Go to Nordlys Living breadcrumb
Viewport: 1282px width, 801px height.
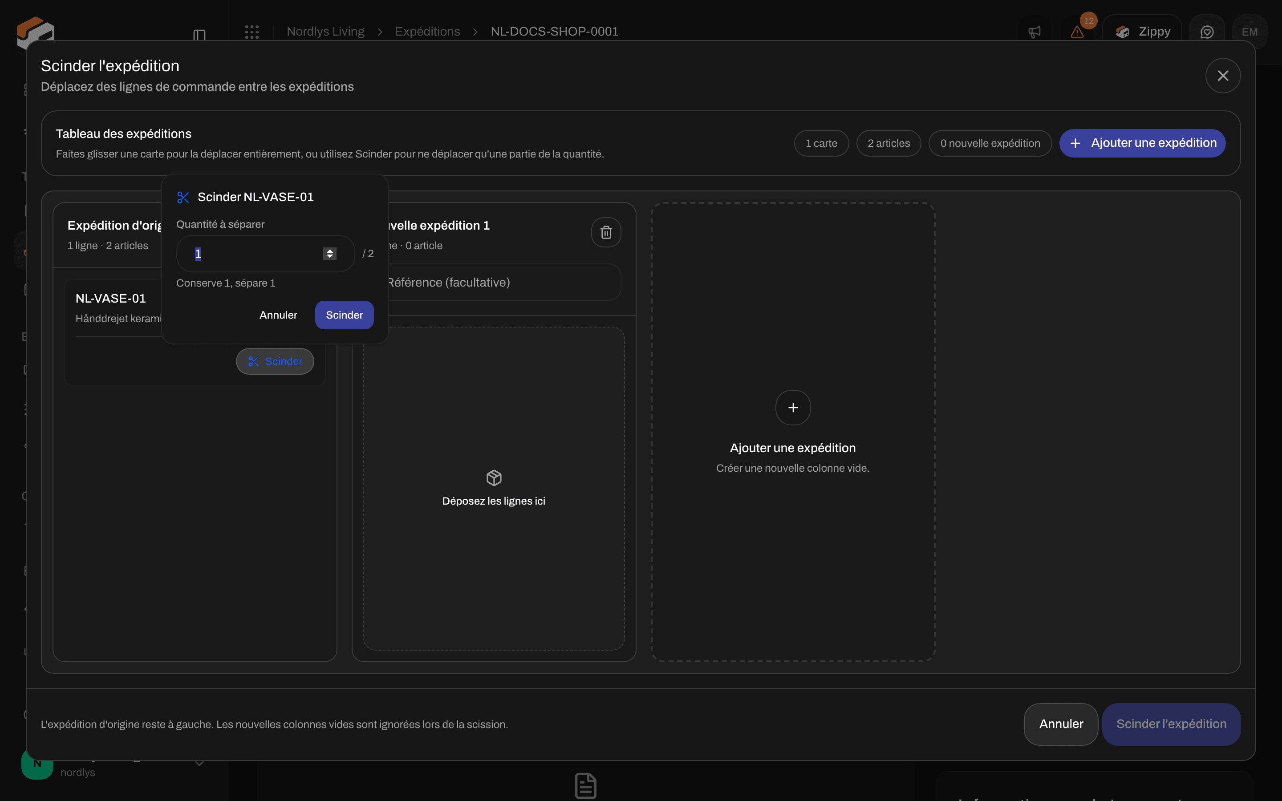pyautogui.click(x=325, y=32)
